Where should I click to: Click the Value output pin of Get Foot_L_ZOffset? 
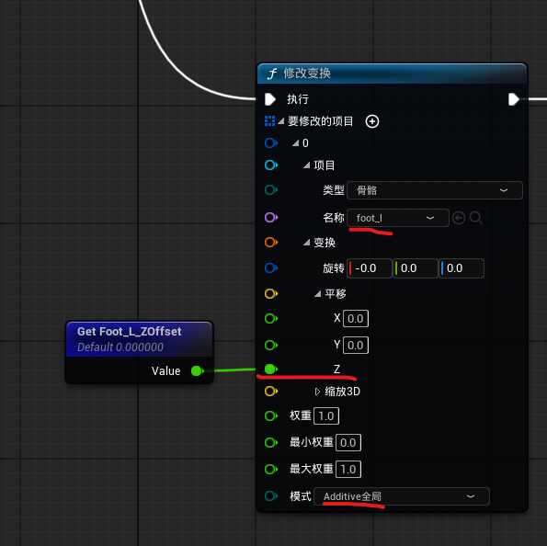198,370
